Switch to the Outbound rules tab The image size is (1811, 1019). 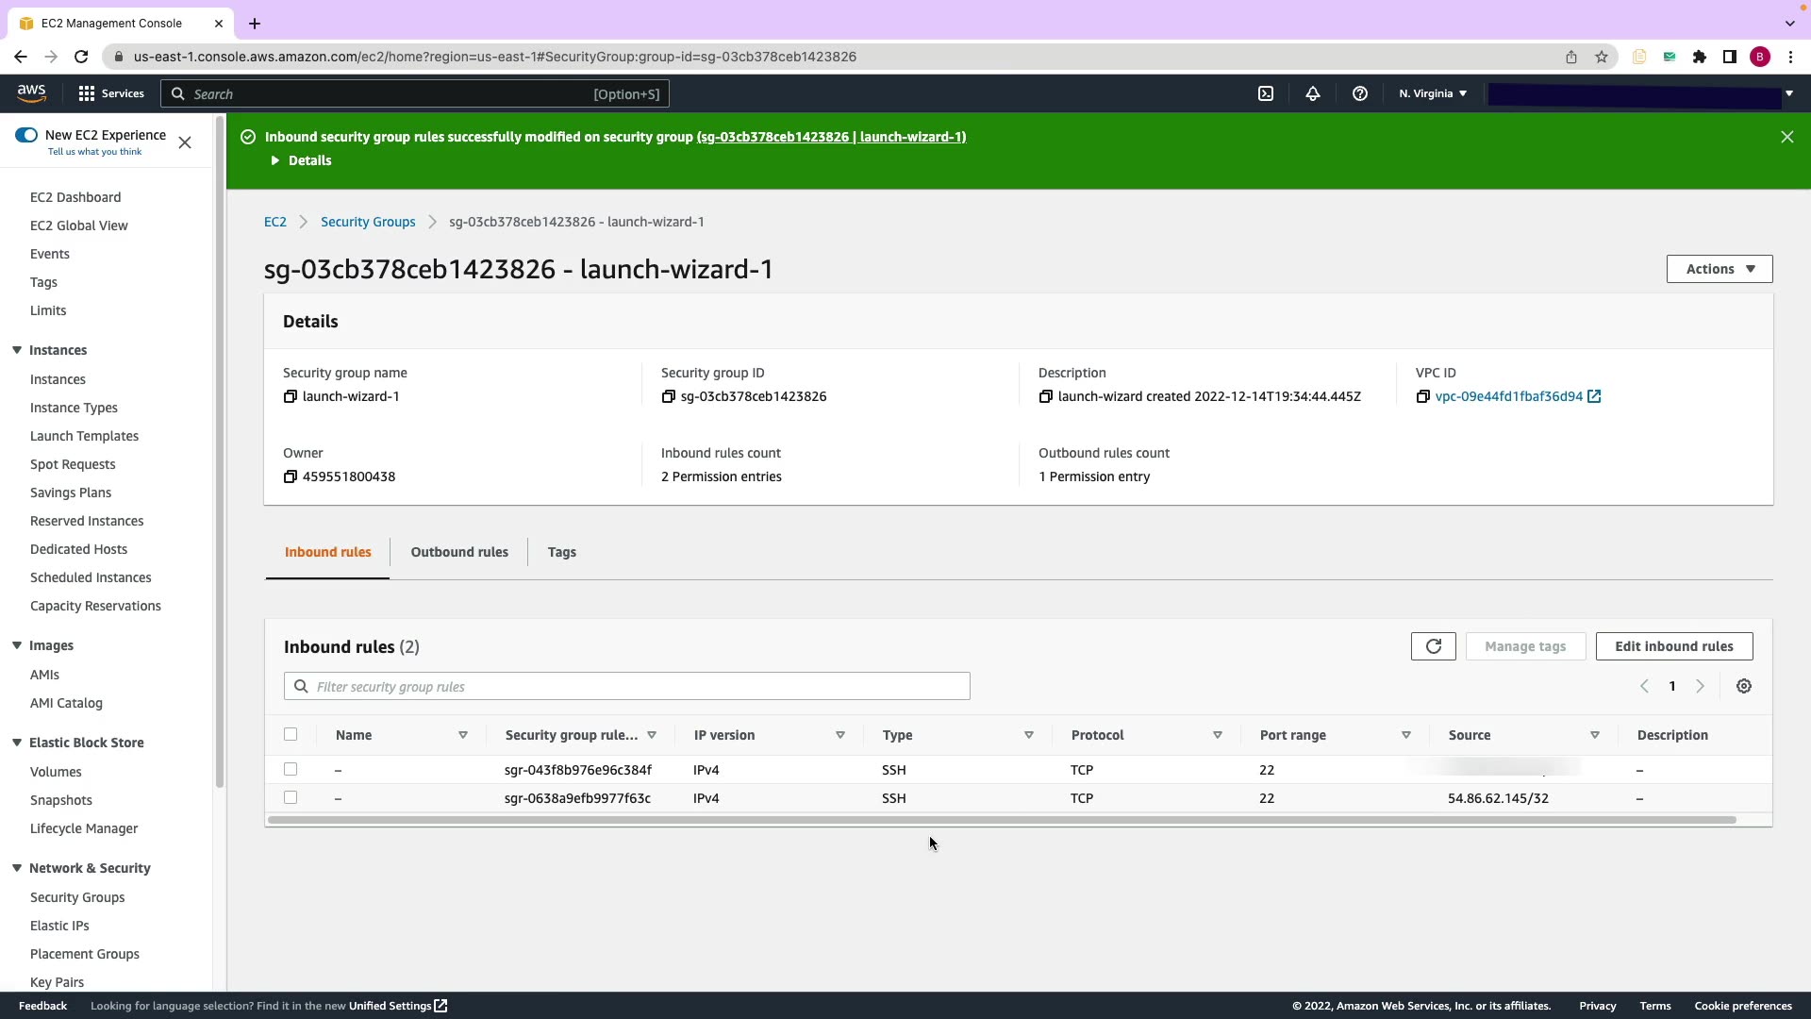459,552
